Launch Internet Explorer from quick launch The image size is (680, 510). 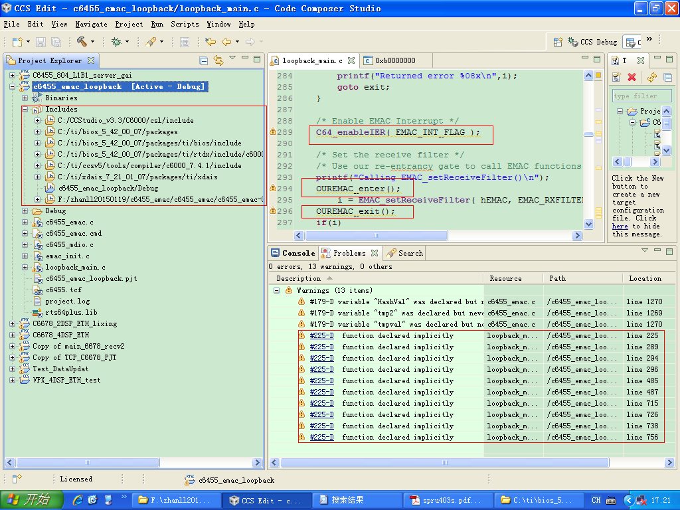[78, 500]
